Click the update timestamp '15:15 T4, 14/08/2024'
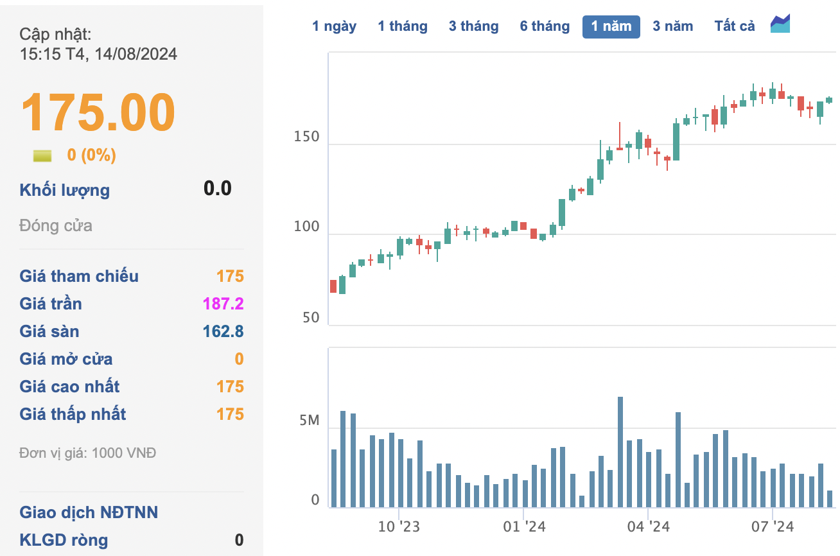Screen dimensions: 840x556 click(x=98, y=54)
